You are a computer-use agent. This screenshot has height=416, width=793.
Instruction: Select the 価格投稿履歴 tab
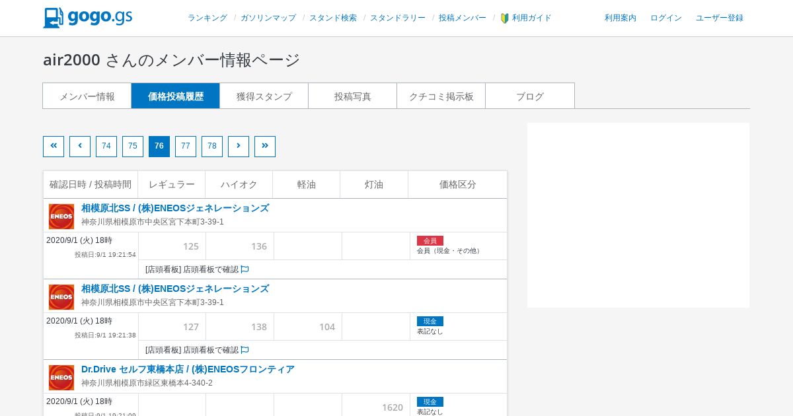[176, 96]
